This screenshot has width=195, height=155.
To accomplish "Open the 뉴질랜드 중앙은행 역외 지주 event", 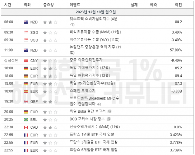I will [95, 50].
